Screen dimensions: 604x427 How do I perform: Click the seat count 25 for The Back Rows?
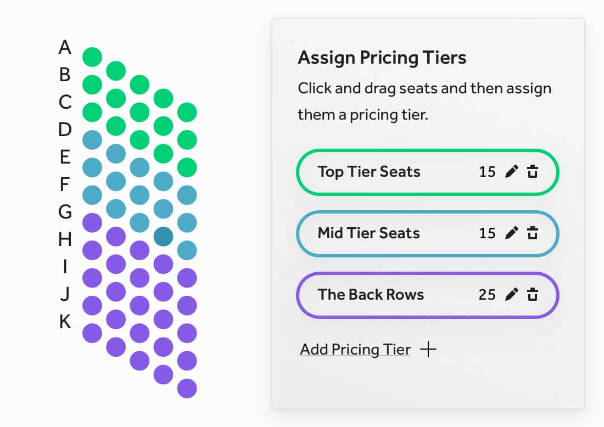pyautogui.click(x=488, y=295)
